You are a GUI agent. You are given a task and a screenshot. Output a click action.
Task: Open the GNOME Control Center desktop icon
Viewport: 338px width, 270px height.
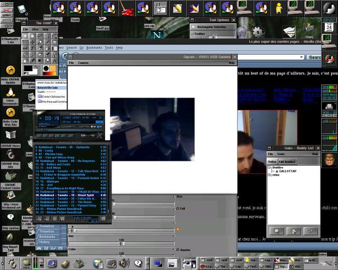pos(10,176)
